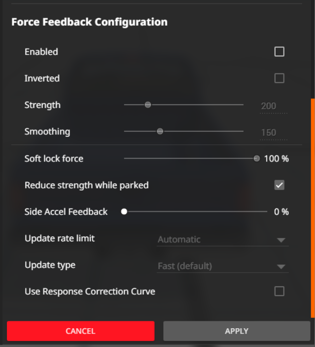Click the Side Accel Feedback slider track

pyautogui.click(x=197, y=212)
